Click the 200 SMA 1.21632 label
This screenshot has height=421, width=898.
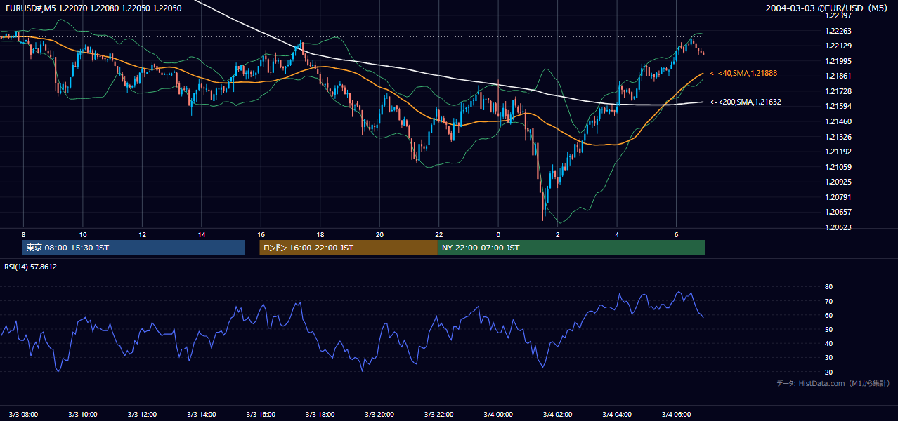(x=746, y=102)
